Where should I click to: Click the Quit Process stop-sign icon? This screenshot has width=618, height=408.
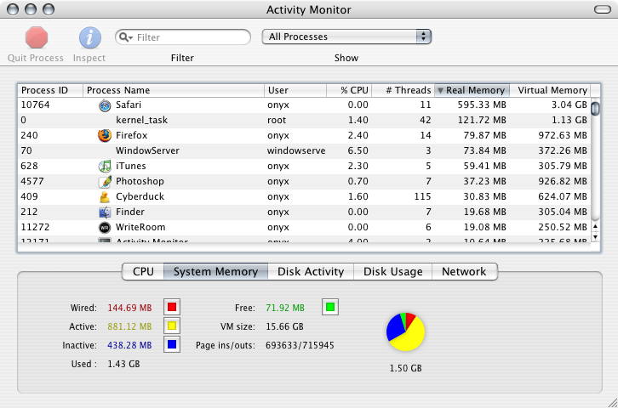(x=37, y=37)
